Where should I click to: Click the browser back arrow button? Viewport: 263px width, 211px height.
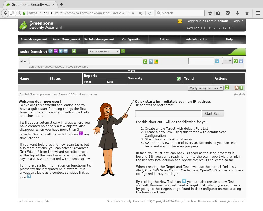[5, 13]
